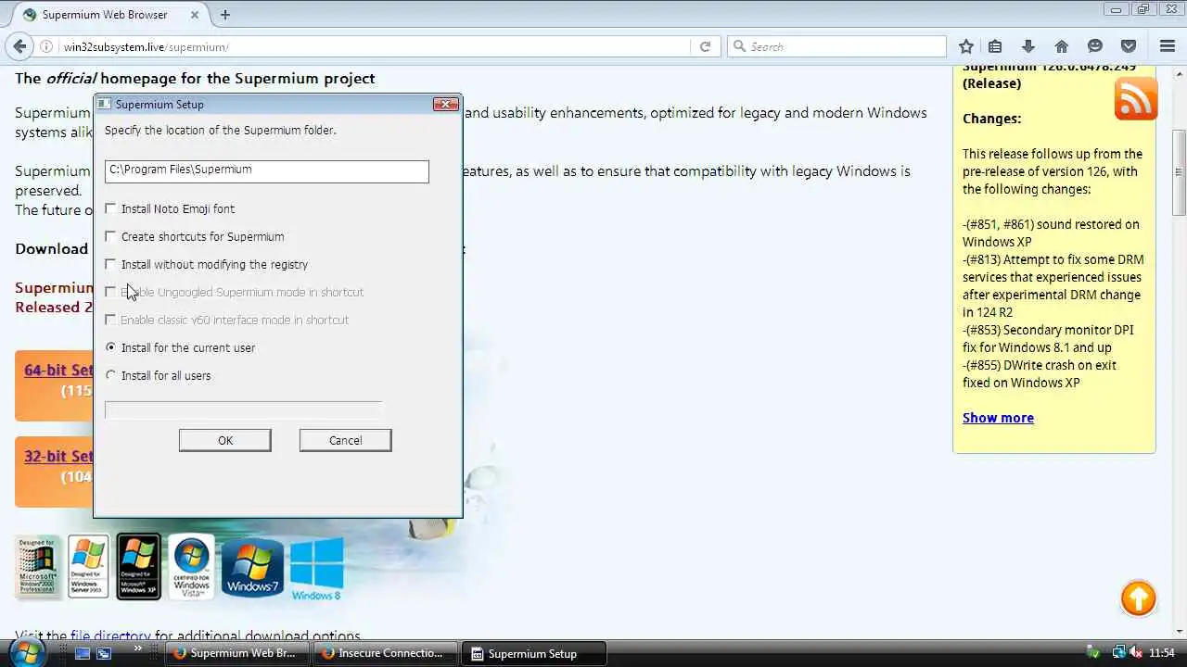Click the "Changes:" heading in sidebar
Screen dimensions: 1187x667
coord(991,119)
